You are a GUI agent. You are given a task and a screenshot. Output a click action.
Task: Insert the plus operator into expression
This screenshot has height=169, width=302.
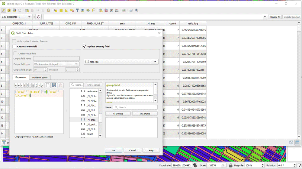point(19,85)
